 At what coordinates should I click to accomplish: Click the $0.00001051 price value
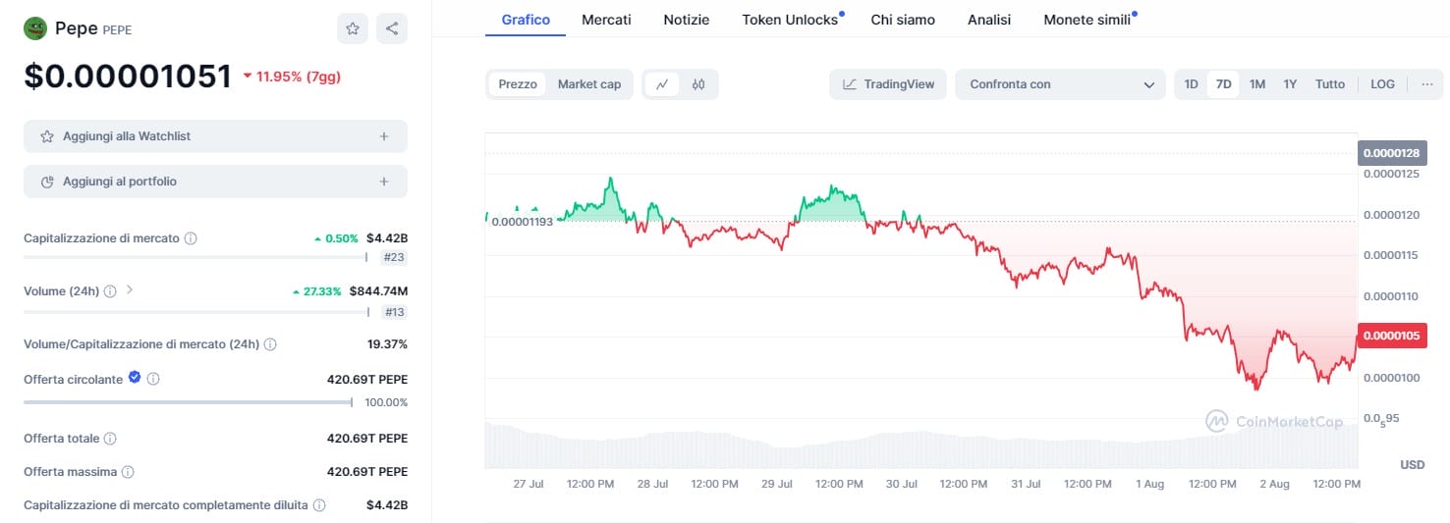click(x=128, y=77)
